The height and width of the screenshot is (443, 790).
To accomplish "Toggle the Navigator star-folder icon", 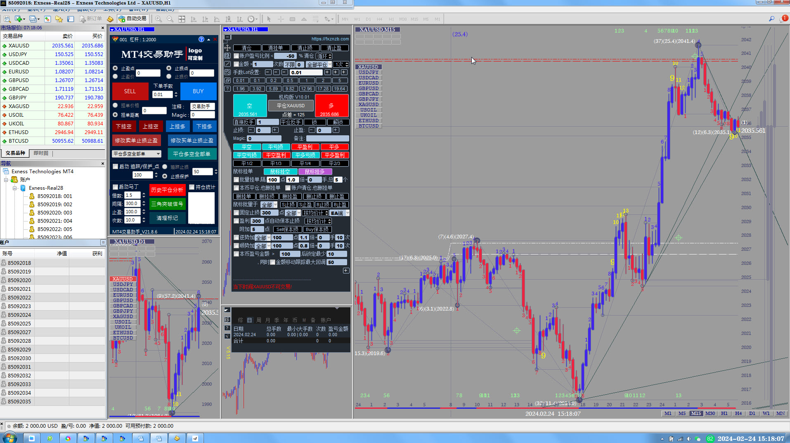I will pos(59,19).
